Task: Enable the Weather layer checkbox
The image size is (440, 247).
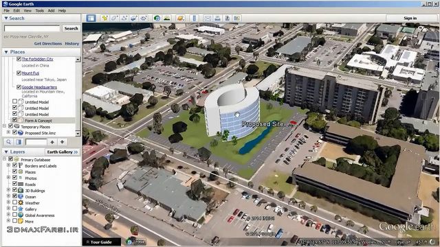Action: 14,202
